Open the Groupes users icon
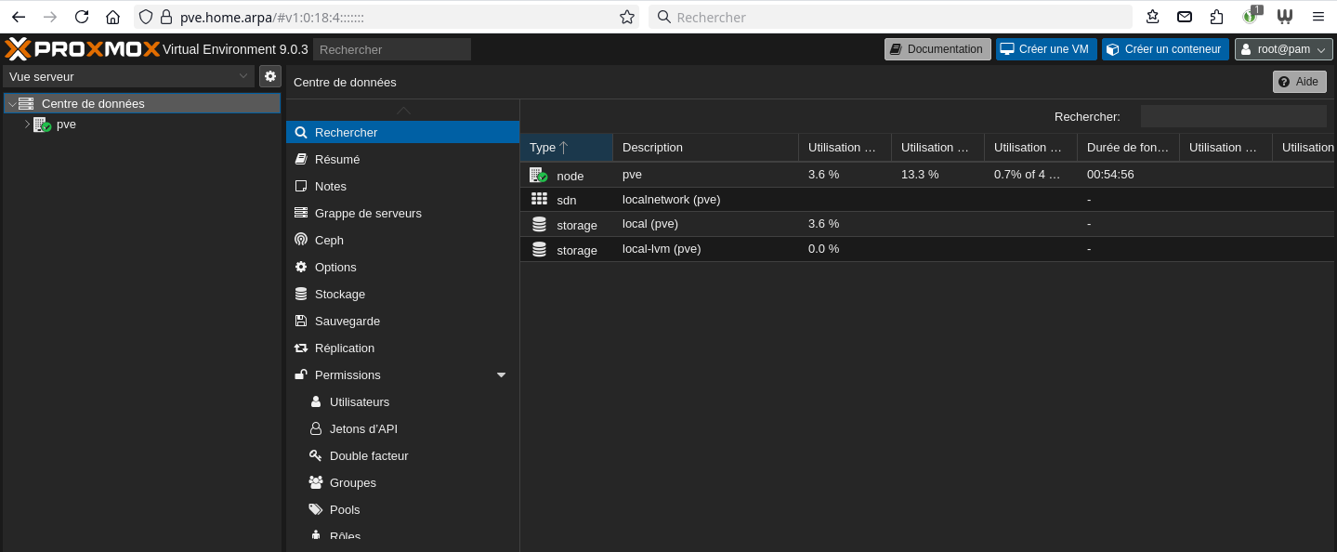 [x=316, y=482]
